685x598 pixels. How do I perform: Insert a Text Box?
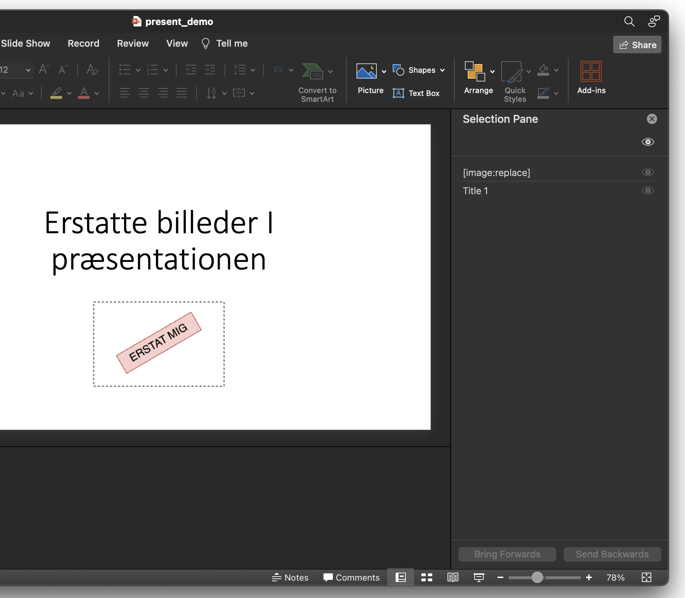point(416,93)
